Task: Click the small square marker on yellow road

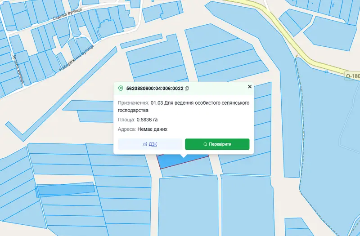Action: (327, 72)
